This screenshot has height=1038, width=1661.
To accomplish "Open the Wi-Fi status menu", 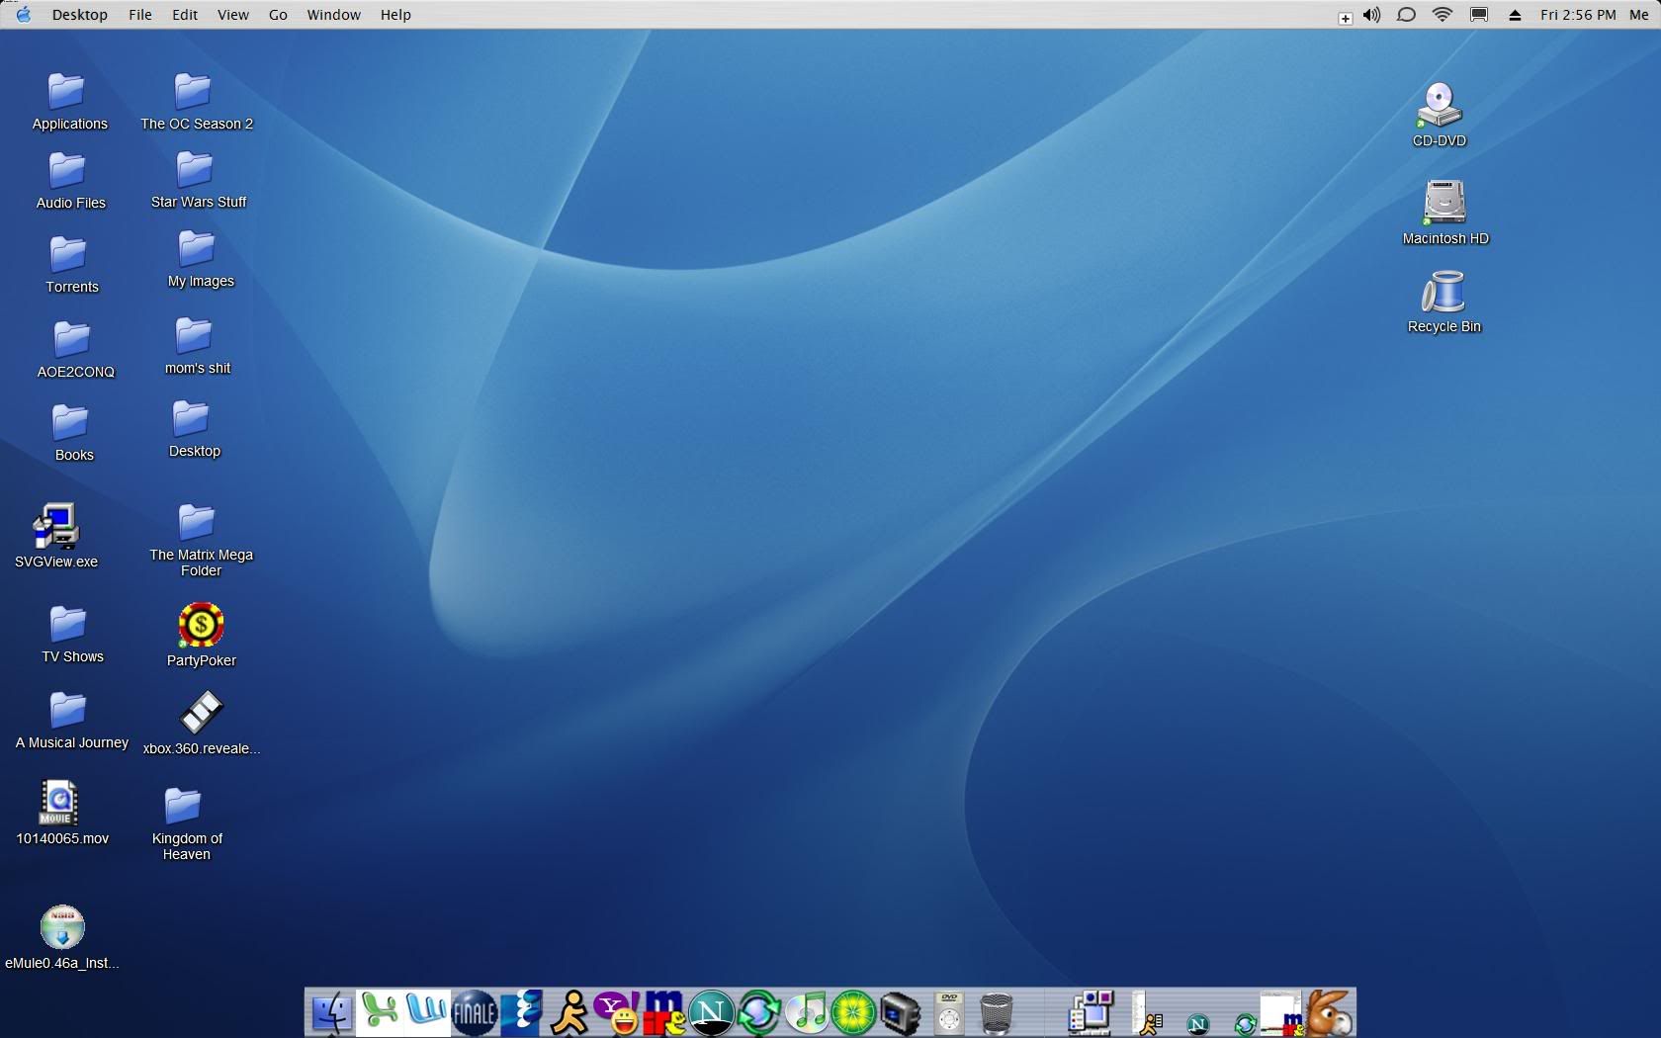I will pyautogui.click(x=1442, y=15).
